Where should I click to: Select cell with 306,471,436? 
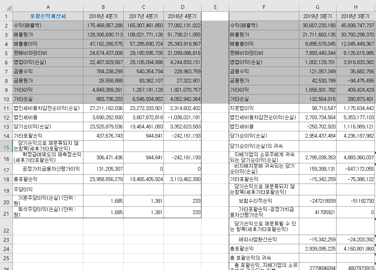point(103,157)
